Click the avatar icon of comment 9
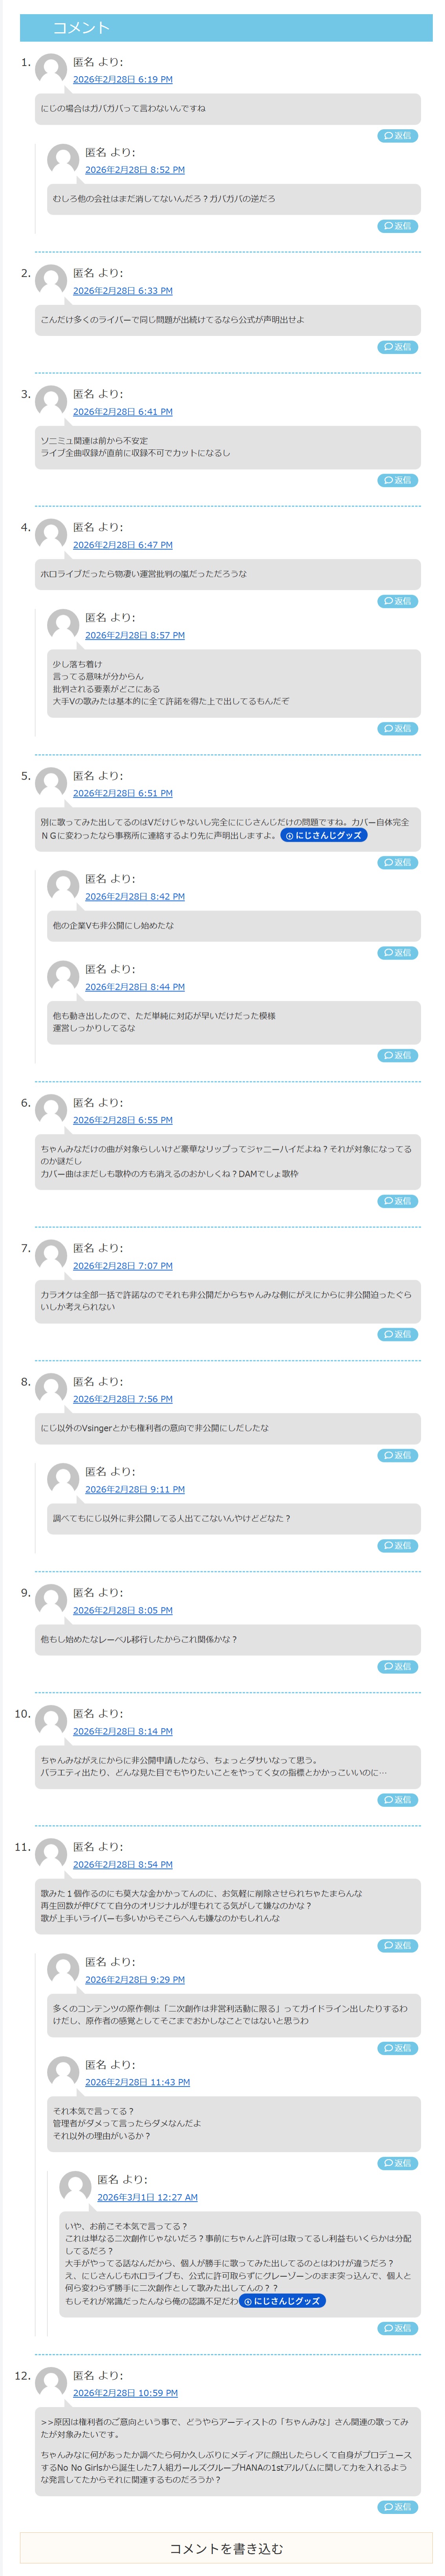This screenshot has width=445, height=2576. point(51,1600)
